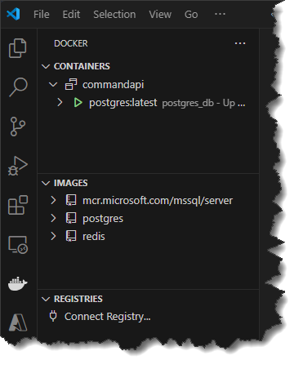Viewport: 303px width, 369px height.
Task: Open the Edit menu
Action: point(71,15)
